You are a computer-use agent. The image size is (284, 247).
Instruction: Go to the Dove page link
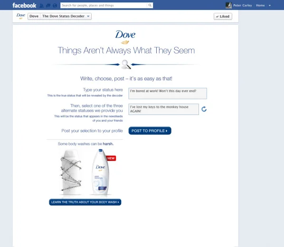(34, 16)
